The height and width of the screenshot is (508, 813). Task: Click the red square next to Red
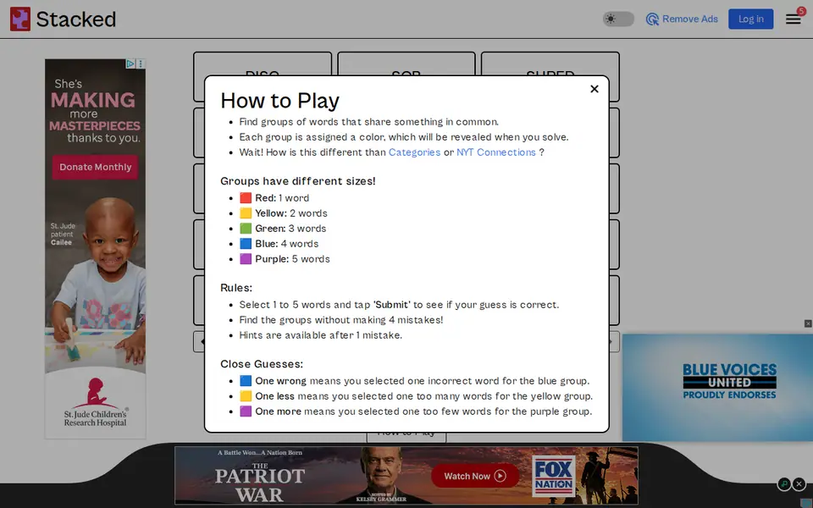tap(246, 198)
